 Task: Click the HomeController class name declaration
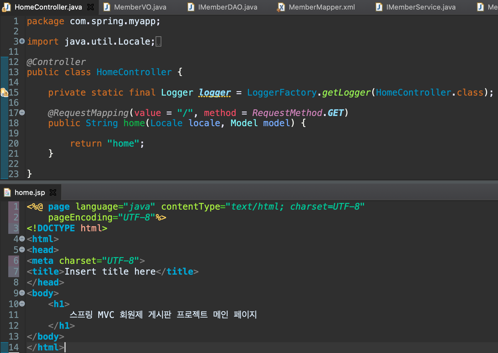pos(134,72)
